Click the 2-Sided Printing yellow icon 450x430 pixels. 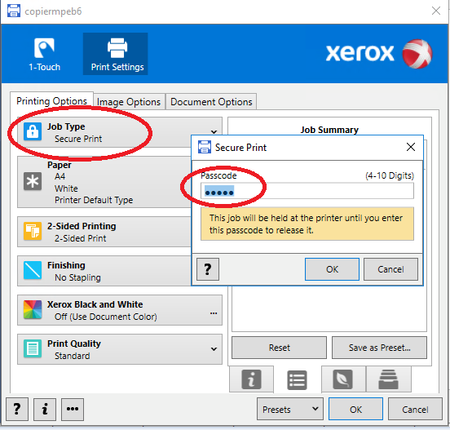pyautogui.click(x=33, y=231)
